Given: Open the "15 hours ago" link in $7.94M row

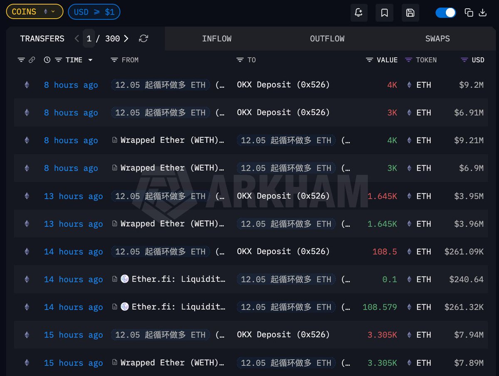Looking at the screenshot, I should 74,335.
